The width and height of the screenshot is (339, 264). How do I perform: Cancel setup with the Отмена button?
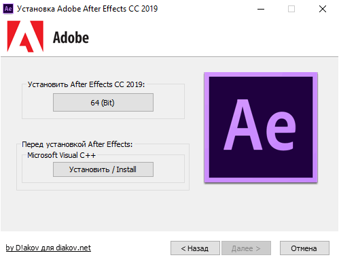click(304, 248)
